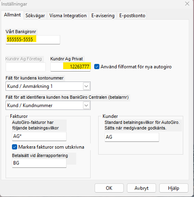Click the AG* betalningsvillkor field in Fakturor
Viewport: 194px width, 197px height.
click(x=39, y=136)
